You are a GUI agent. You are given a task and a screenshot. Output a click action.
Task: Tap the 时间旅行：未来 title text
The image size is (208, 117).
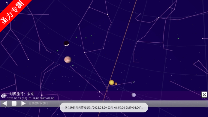coord(22,94)
